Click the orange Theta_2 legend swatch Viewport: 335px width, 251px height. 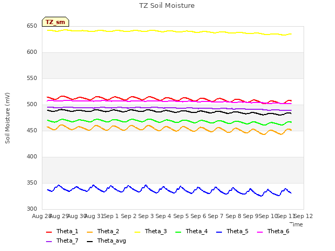(x=90, y=232)
